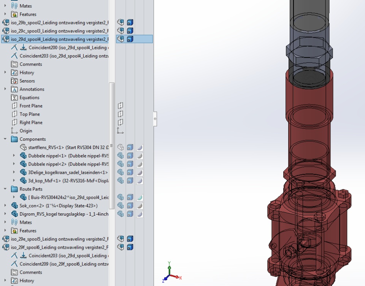Select the Front Plane icon in tree

(x=14, y=106)
